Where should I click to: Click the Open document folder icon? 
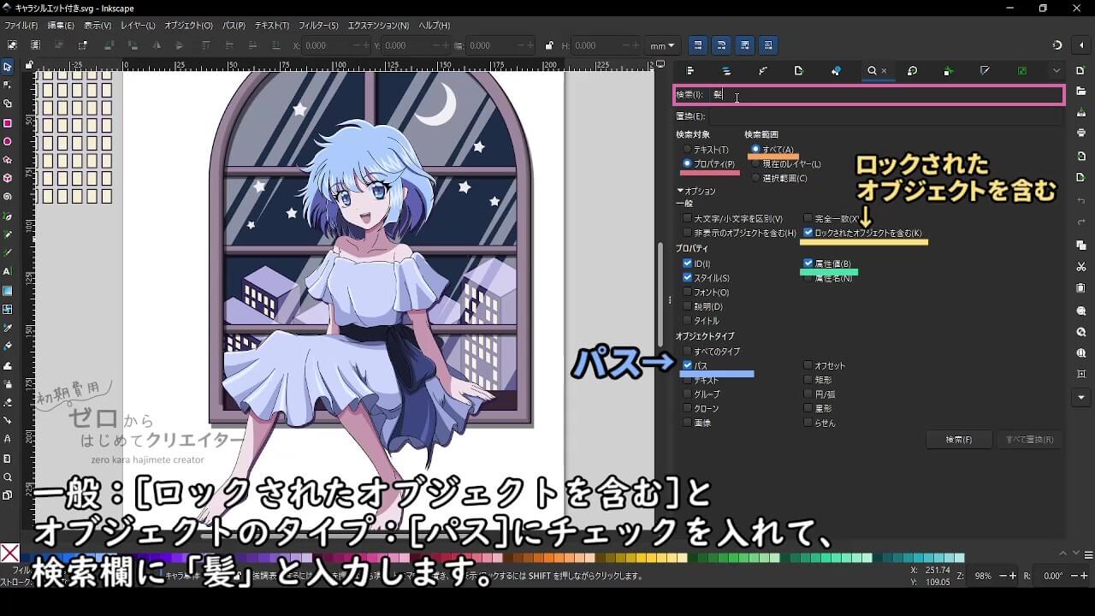point(1081,90)
